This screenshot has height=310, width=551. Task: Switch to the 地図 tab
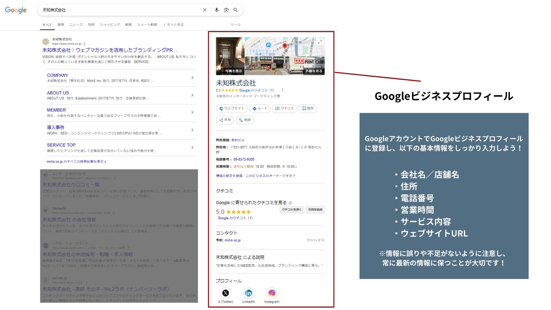(x=91, y=25)
